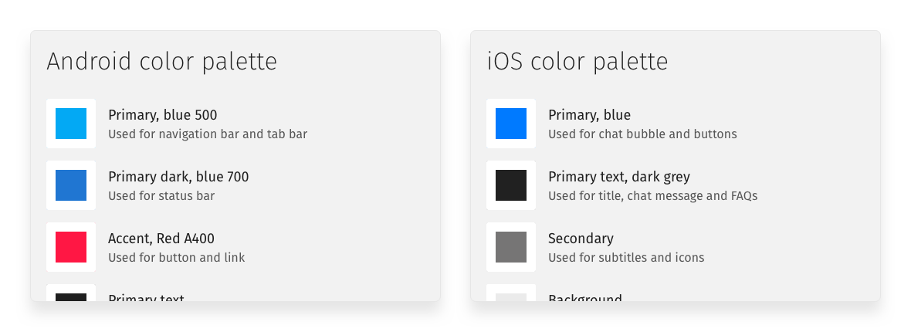Click 'Used for chat bubble and buttons' text

pyautogui.click(x=642, y=134)
